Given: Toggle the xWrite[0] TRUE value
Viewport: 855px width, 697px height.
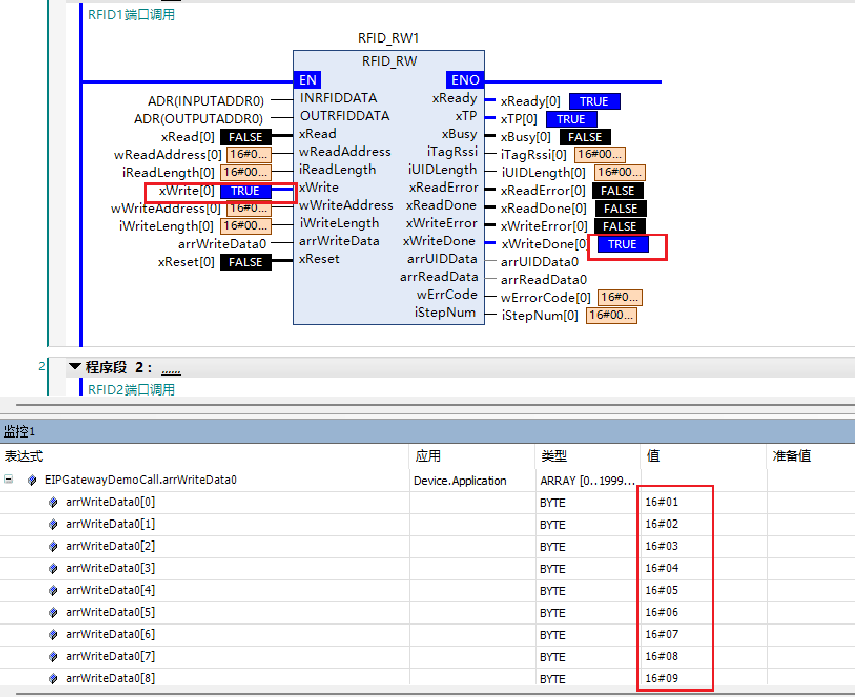Looking at the screenshot, I should (245, 191).
